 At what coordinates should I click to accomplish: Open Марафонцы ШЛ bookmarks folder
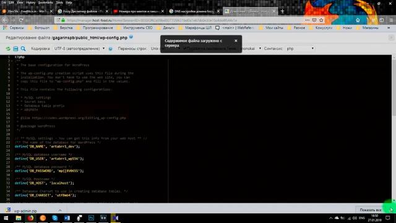click(x=196, y=28)
